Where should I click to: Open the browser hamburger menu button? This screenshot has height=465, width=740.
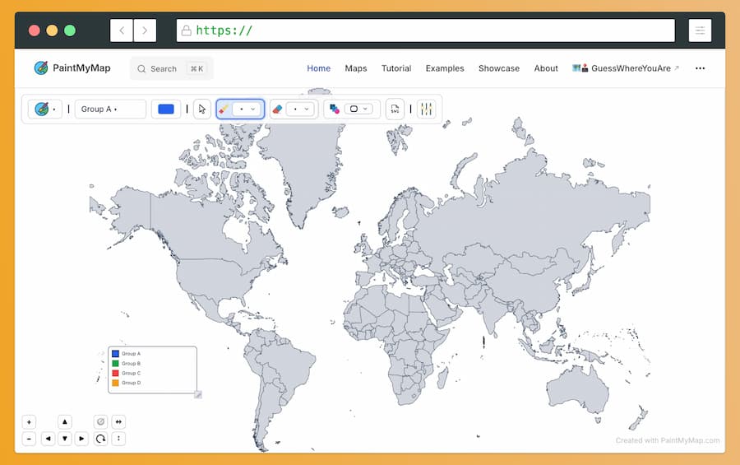pyautogui.click(x=700, y=30)
